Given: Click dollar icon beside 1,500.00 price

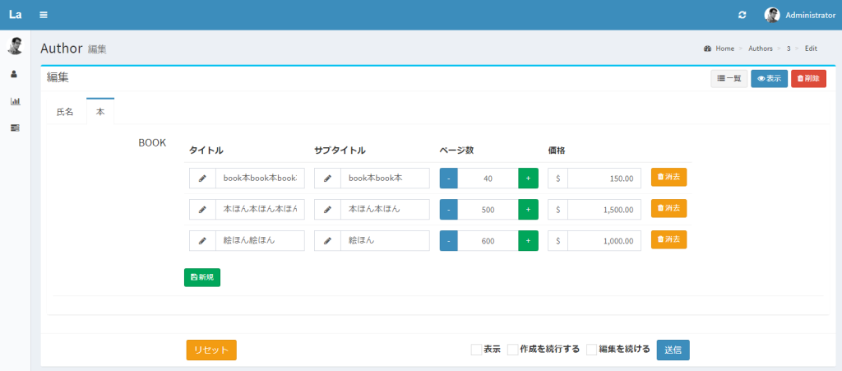Looking at the screenshot, I should 557,210.
